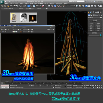This screenshot has height=103, width=103.
Task: Activate the Select and Scale tool
Action: point(34,6)
